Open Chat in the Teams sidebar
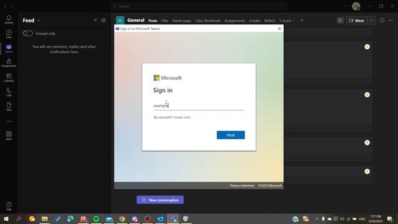 point(9,34)
